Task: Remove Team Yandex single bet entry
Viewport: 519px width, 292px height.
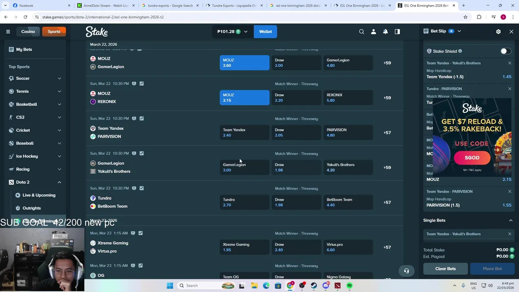Action: pyautogui.click(x=510, y=234)
